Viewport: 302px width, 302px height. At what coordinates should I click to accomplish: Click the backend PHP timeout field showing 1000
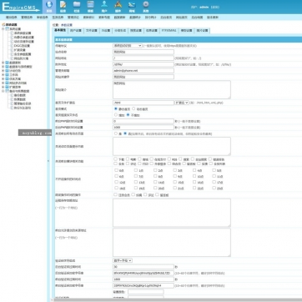pyautogui.click(x=143, y=128)
